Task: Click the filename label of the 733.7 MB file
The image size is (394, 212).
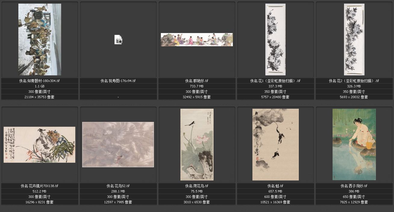Action: point(197,81)
